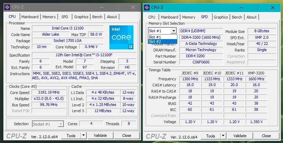Click the Validate button in the right window

(240, 136)
